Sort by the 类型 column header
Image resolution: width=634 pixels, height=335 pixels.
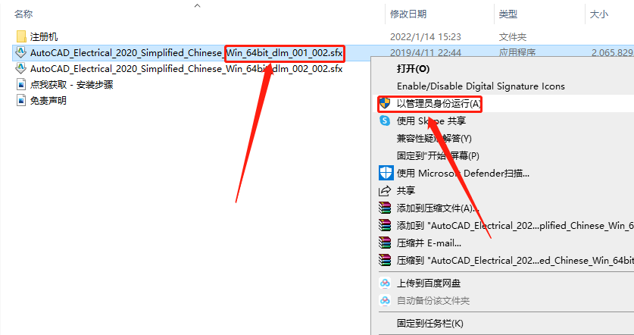click(508, 14)
